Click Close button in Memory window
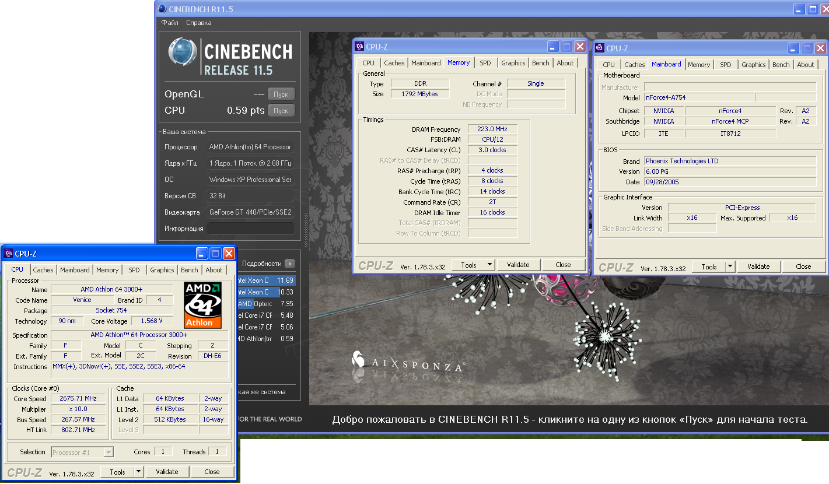829x484 pixels. tap(563, 265)
